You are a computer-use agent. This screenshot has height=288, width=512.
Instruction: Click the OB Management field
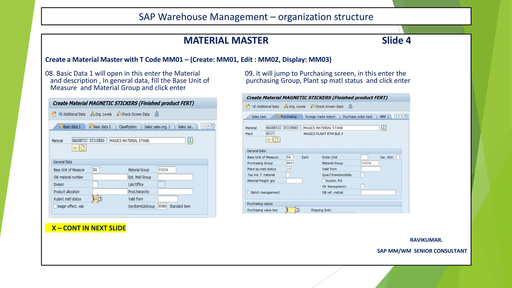pos(362,186)
